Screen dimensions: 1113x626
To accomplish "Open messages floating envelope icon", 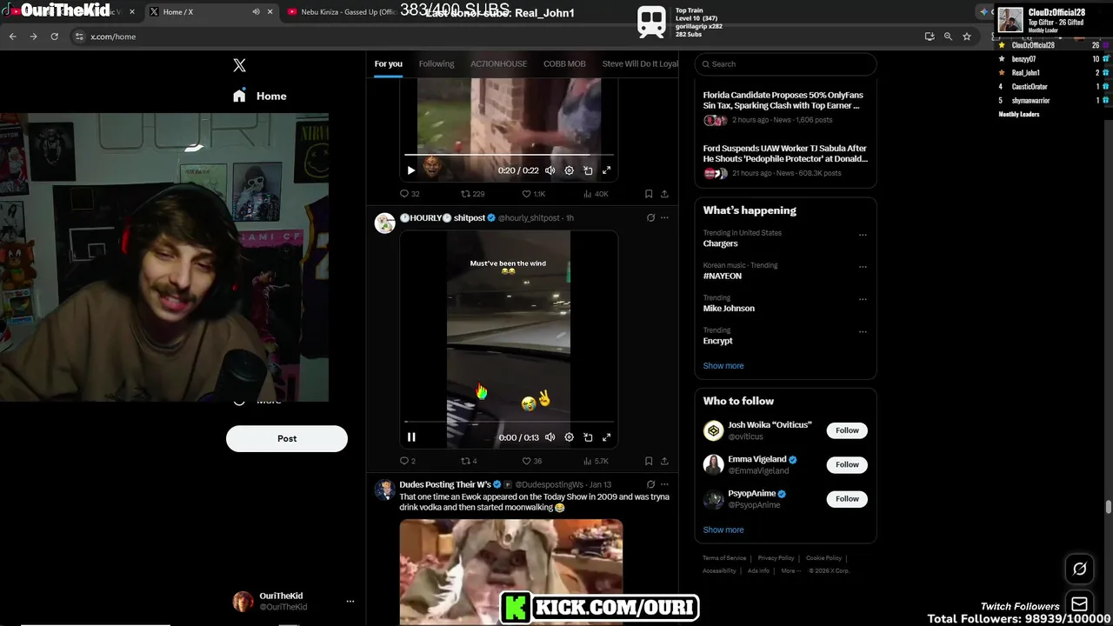I will [x=1080, y=604].
